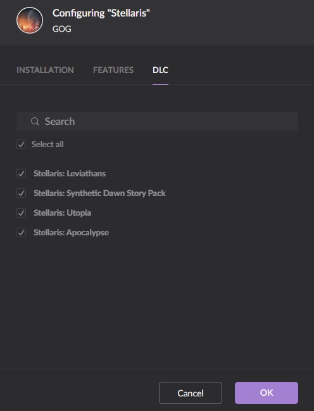Switch to the INSTALLATION tab
314x411 pixels.
(x=45, y=70)
